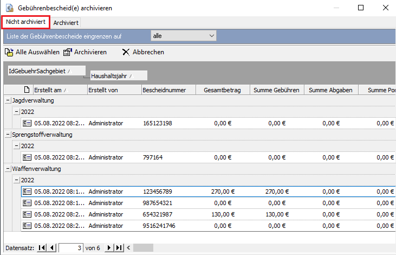Select the Nicht archiviert tab
Screen dimensions: 396x255
pyautogui.click(x=25, y=22)
